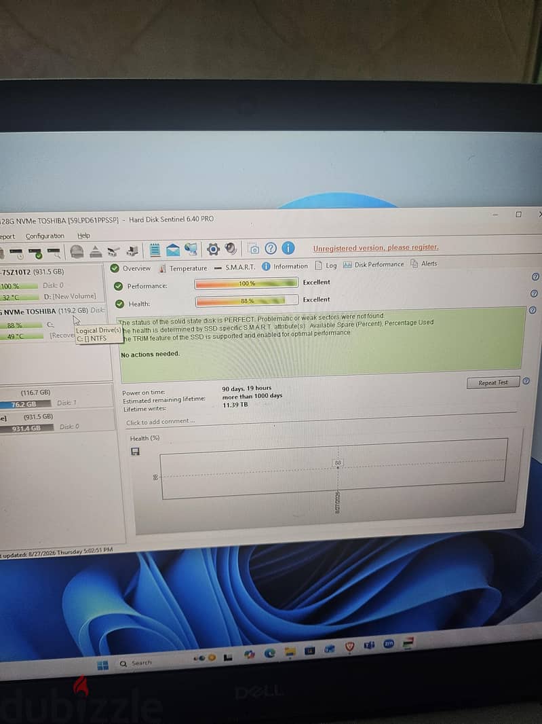This screenshot has width=542, height=724.
Task: Click Unregistered version, please register link
Action: pos(376,247)
